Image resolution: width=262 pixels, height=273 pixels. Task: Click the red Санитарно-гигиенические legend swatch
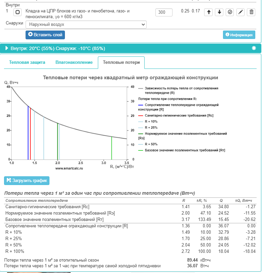(141, 116)
